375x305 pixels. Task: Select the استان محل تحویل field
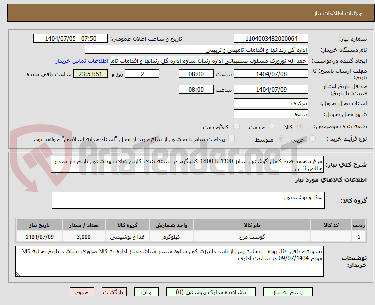[x=271, y=103]
